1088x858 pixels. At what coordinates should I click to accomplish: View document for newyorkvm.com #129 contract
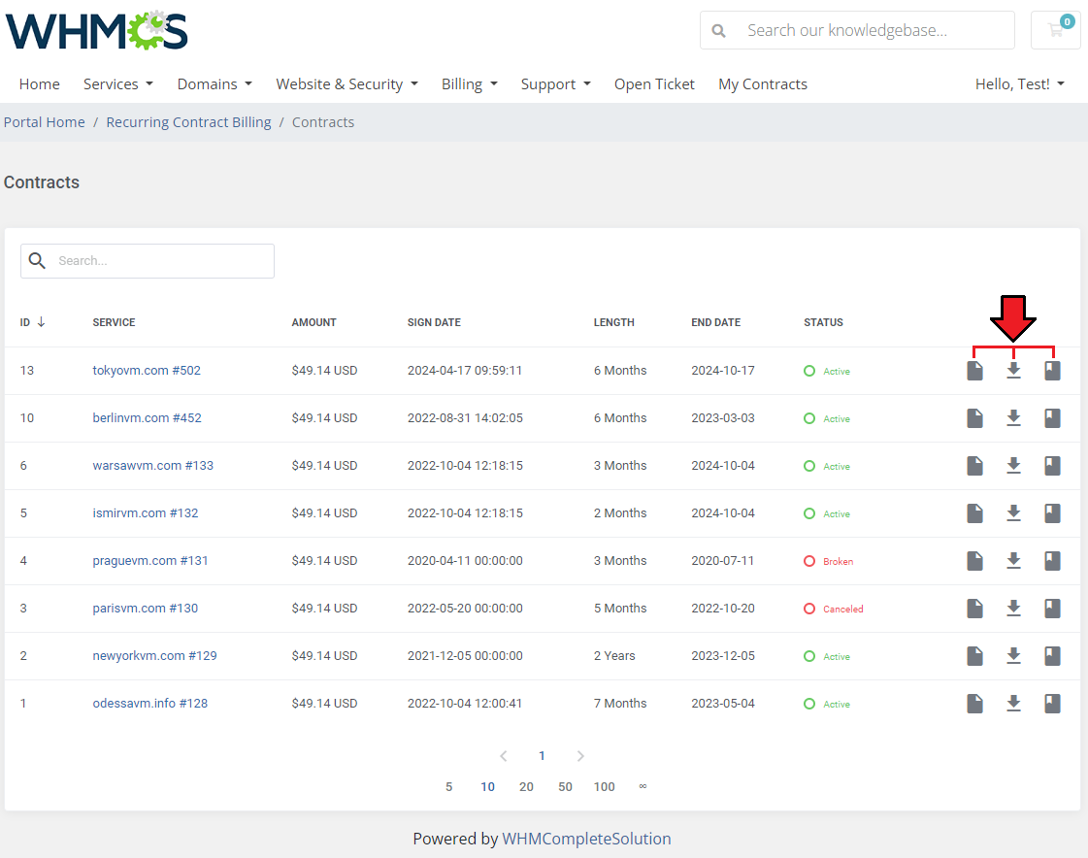click(x=974, y=656)
